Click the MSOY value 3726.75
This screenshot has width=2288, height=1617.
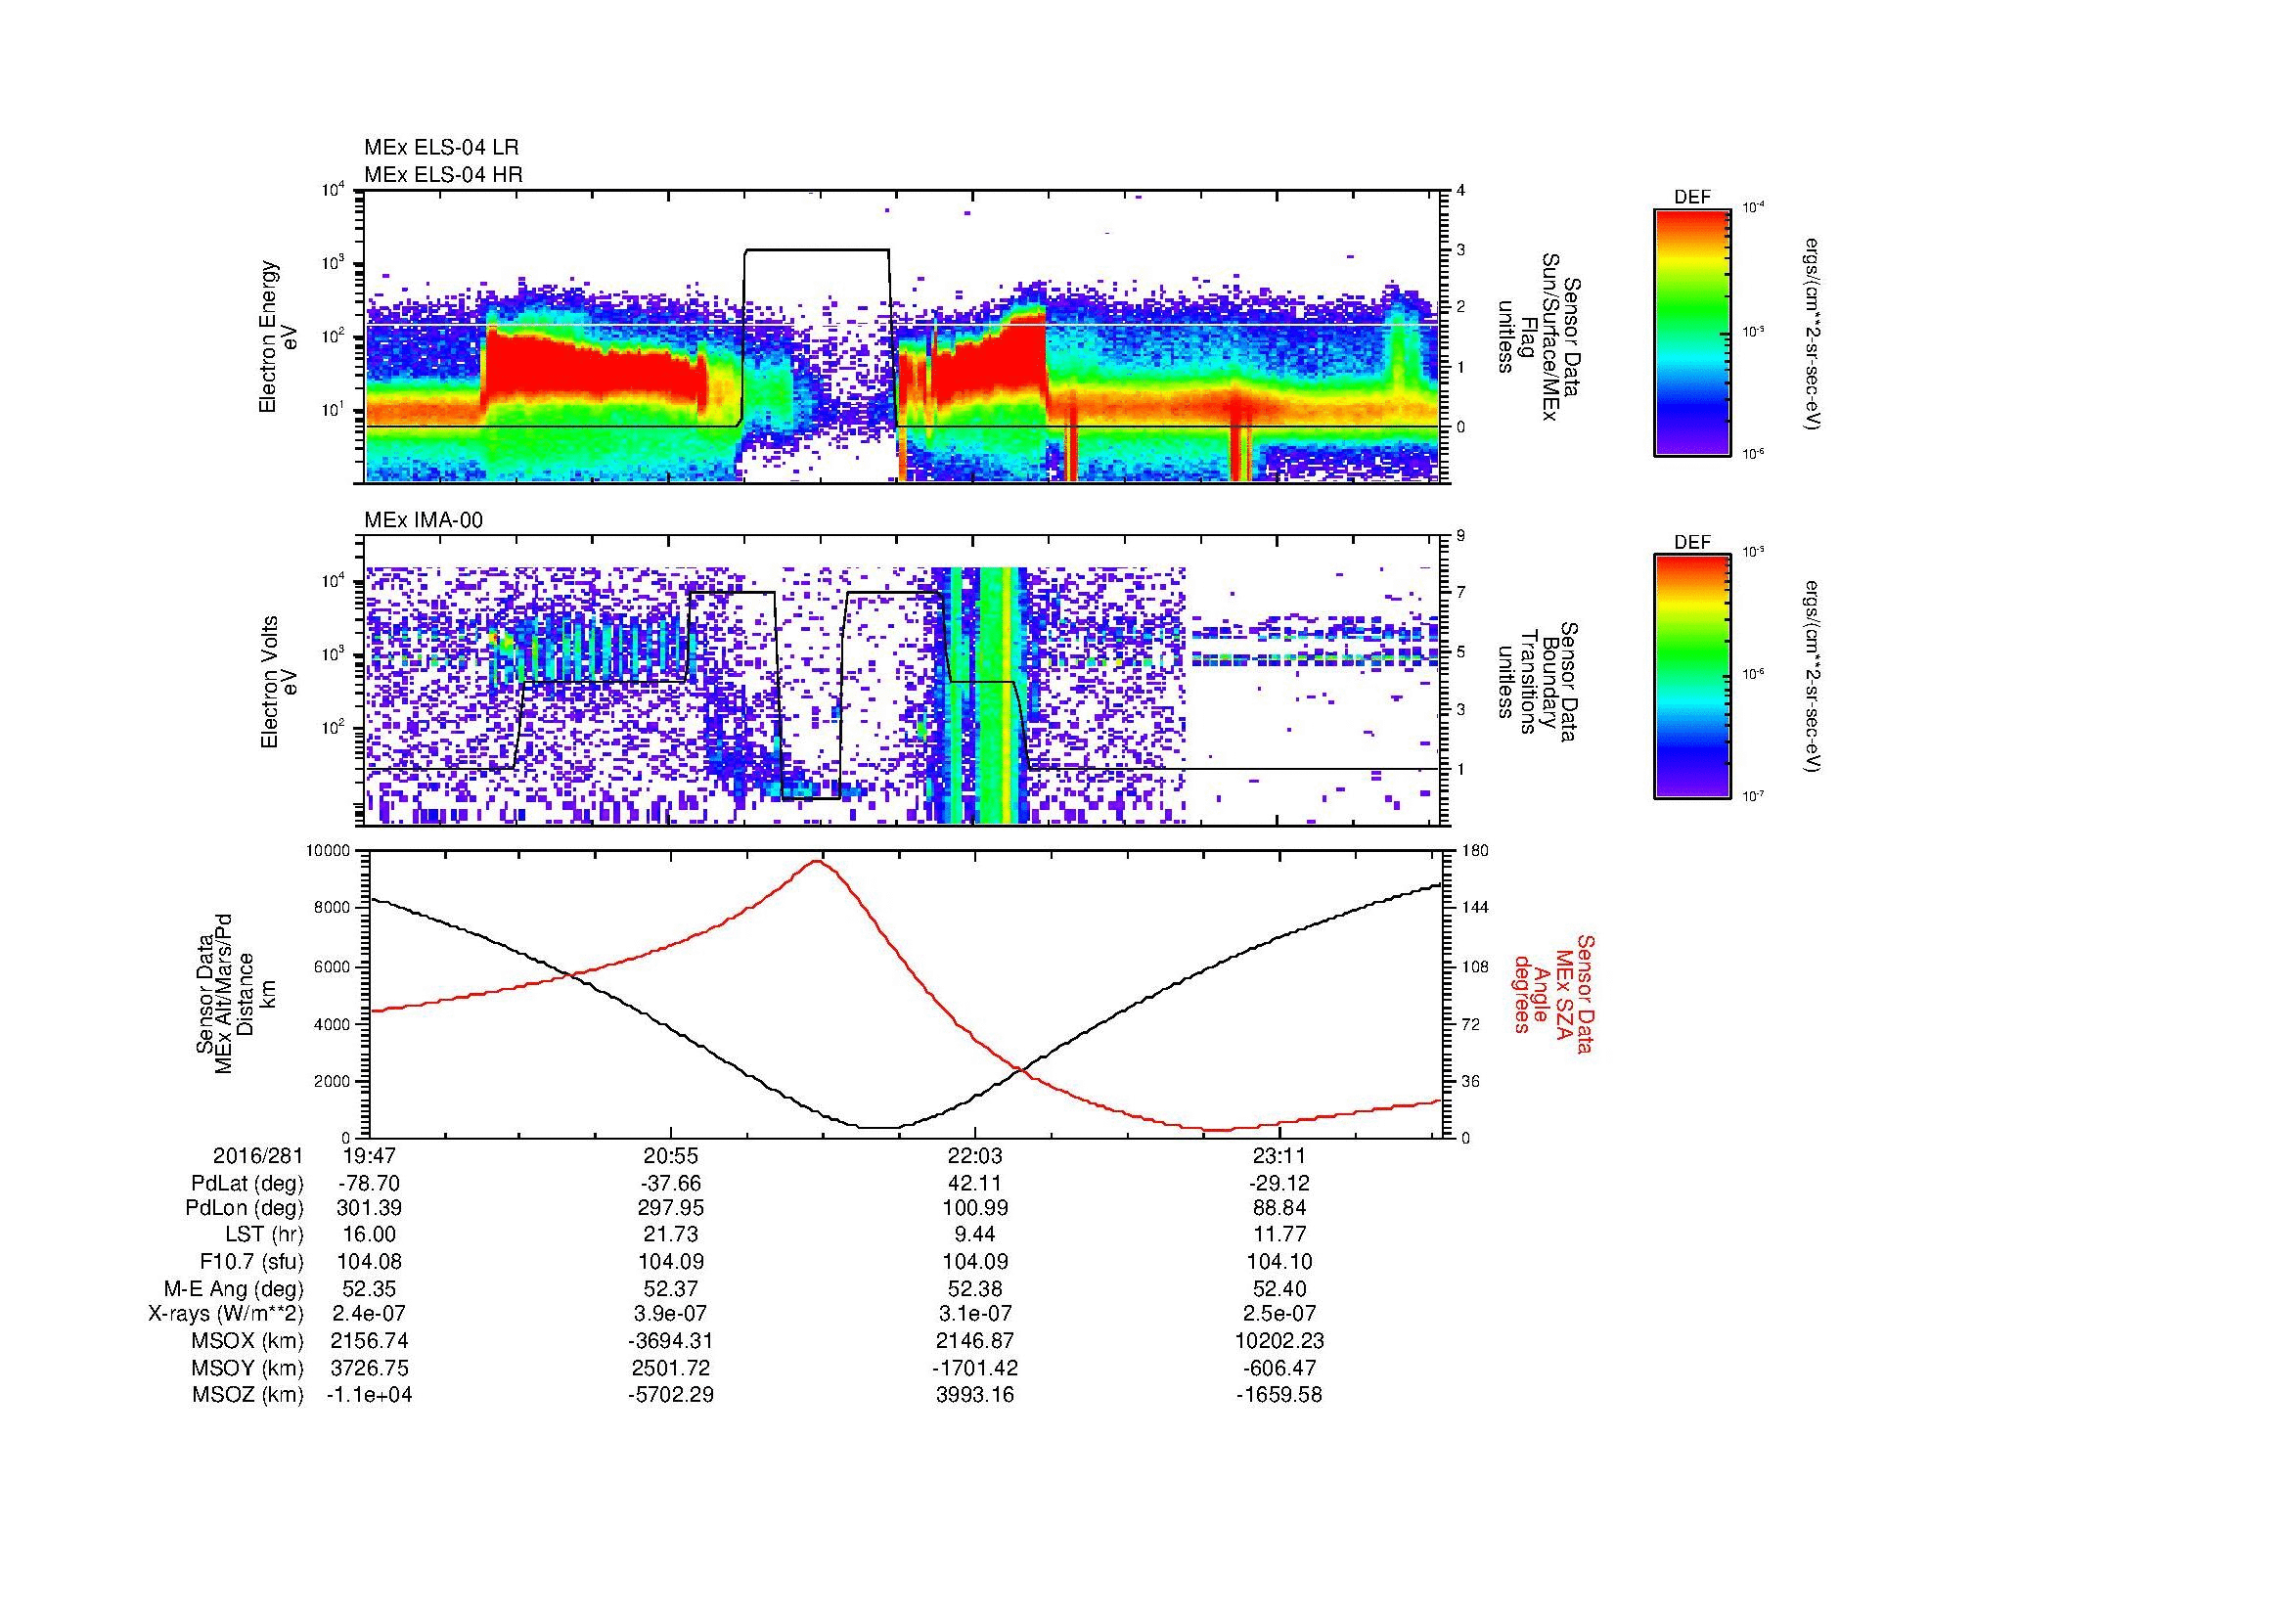pos(370,1369)
